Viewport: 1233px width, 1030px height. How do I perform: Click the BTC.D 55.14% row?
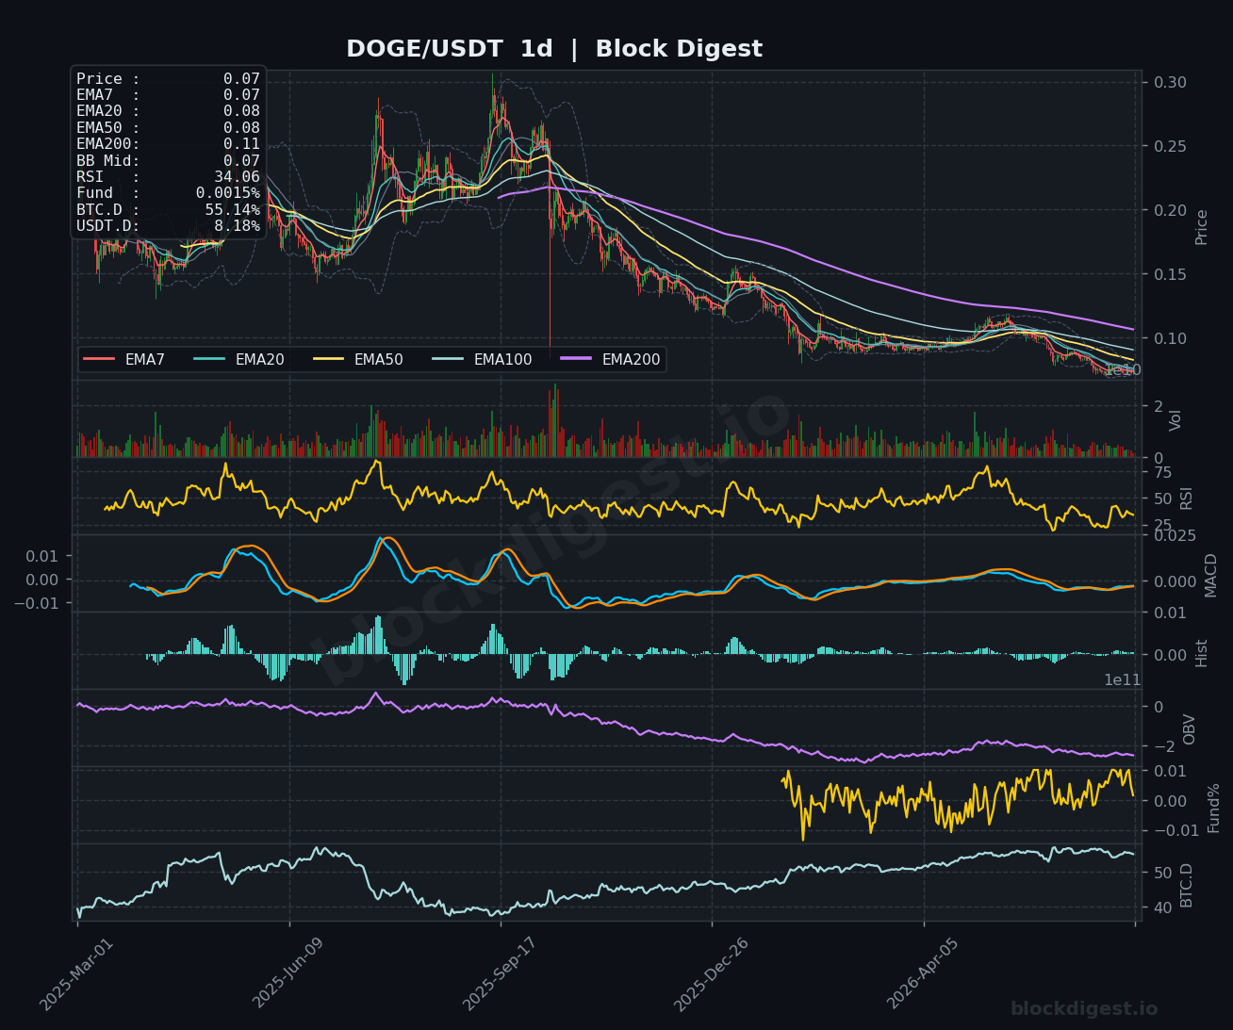168,209
